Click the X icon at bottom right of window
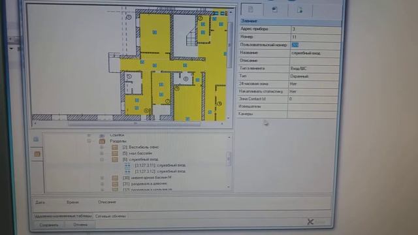418x235 pixels. pyautogui.click(x=310, y=221)
